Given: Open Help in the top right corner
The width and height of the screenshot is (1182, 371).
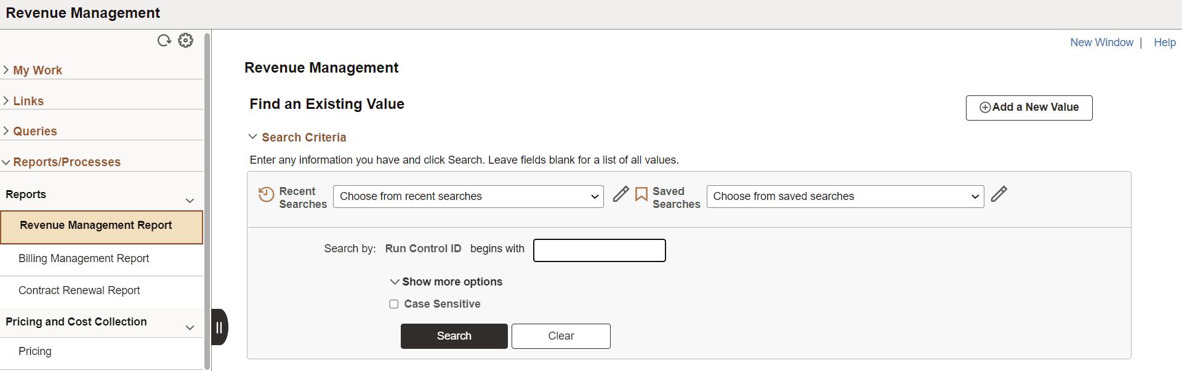Looking at the screenshot, I should click(1165, 42).
